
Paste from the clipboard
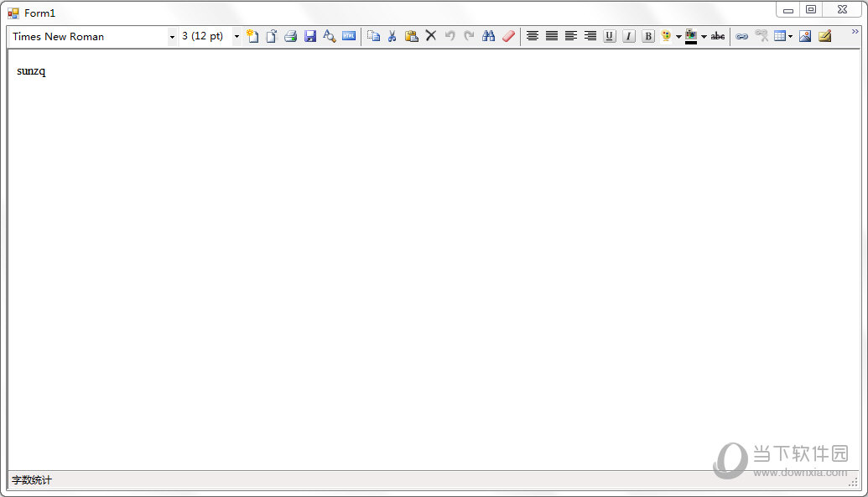pyautogui.click(x=411, y=36)
